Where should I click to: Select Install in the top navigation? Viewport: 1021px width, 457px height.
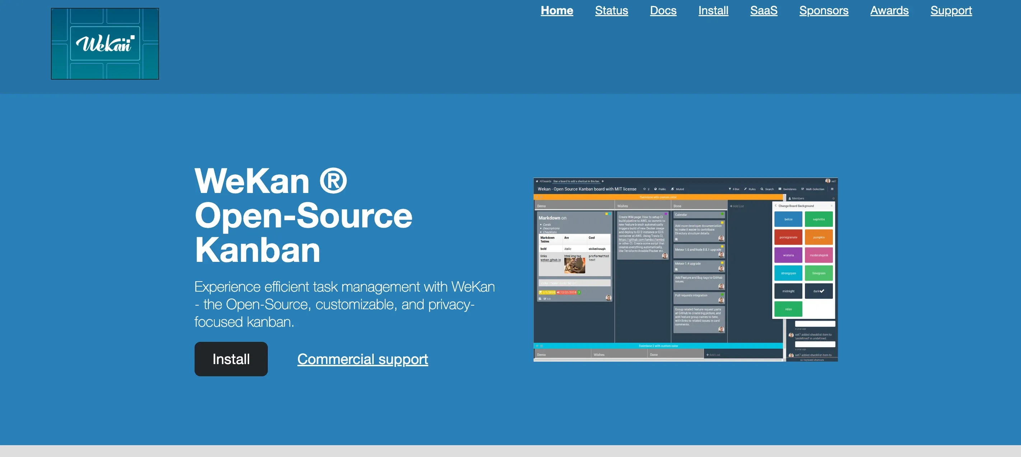[713, 10]
